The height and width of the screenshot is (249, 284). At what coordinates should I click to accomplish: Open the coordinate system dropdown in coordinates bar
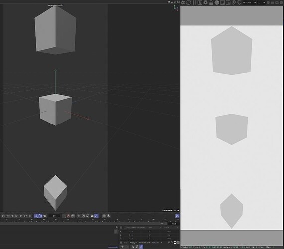coord(154,227)
